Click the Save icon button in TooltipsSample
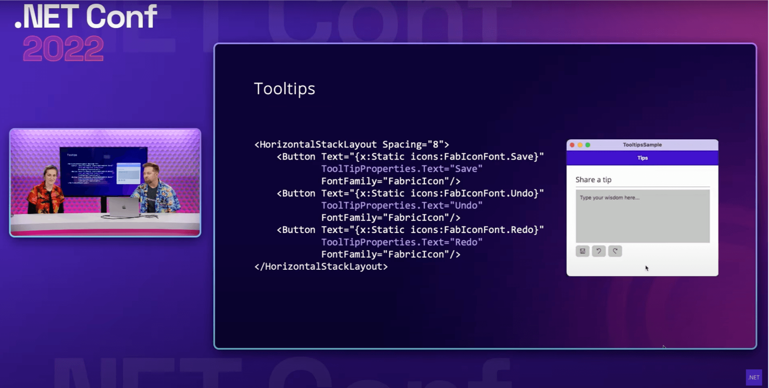 (582, 251)
